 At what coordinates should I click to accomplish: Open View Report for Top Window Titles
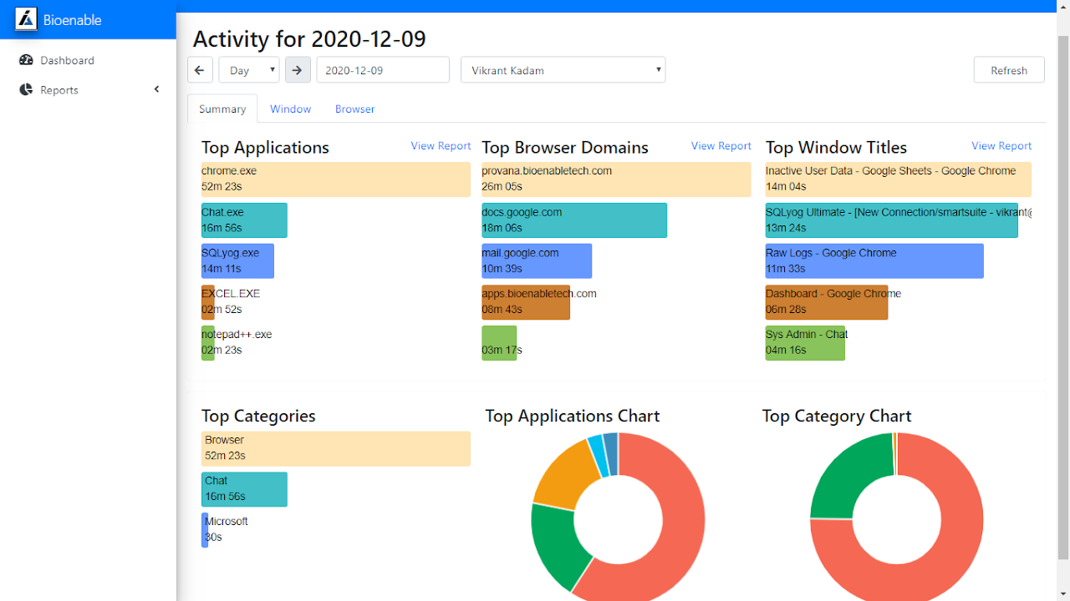(1001, 146)
